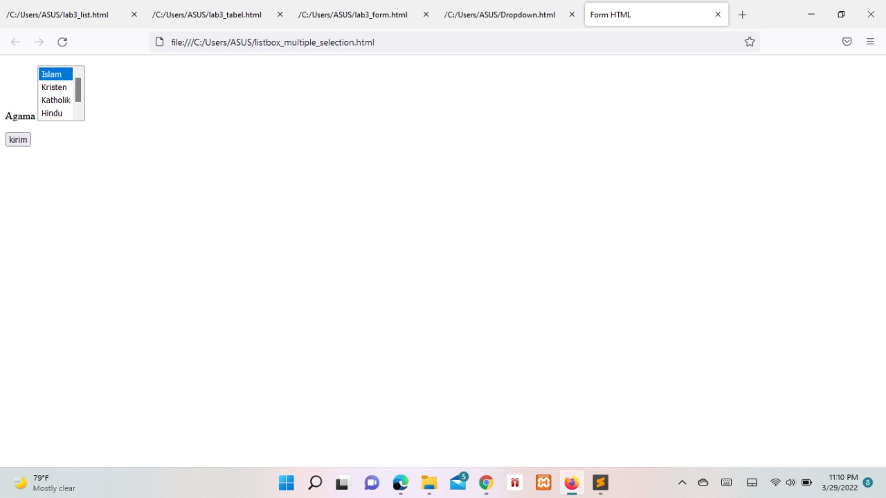Open the notification center badge
This screenshot has width=886, height=498.
868,483
